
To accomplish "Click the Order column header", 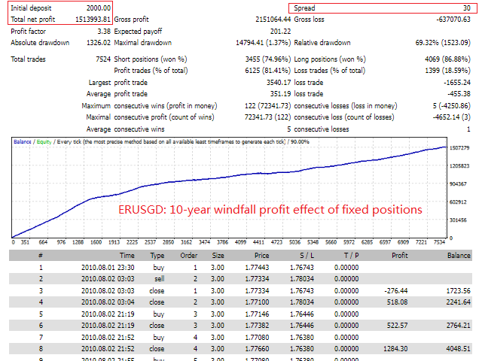I will 188,256.
